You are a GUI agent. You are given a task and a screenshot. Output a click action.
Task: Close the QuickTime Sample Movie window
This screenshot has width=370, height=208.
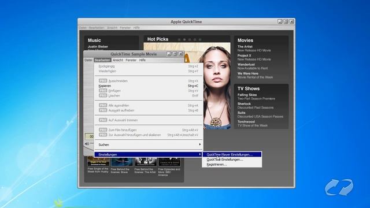coord(181,54)
